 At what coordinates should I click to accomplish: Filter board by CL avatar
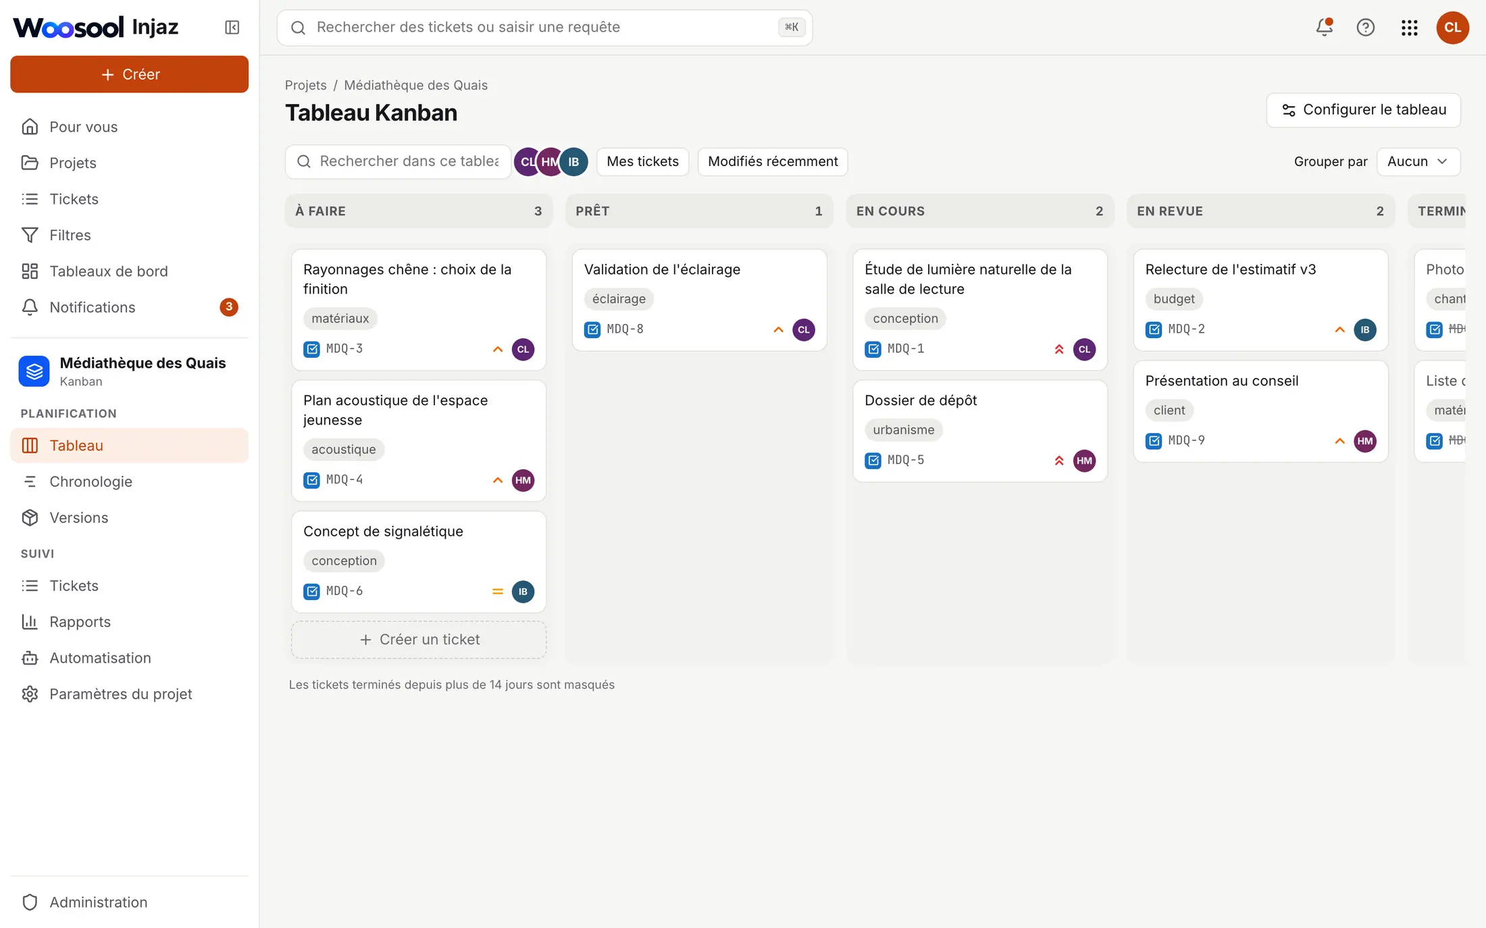click(x=527, y=162)
